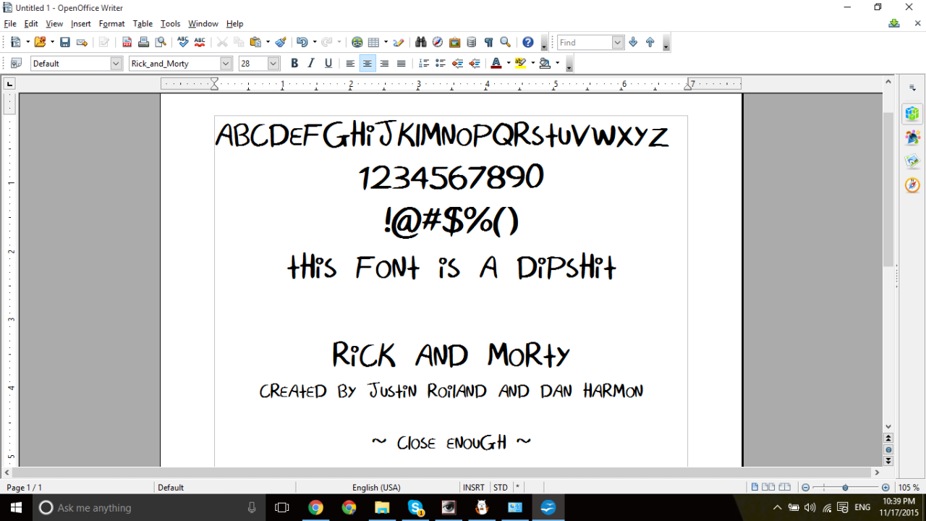Open sidebar Navigator panel
This screenshot has width=926, height=521.
point(912,185)
